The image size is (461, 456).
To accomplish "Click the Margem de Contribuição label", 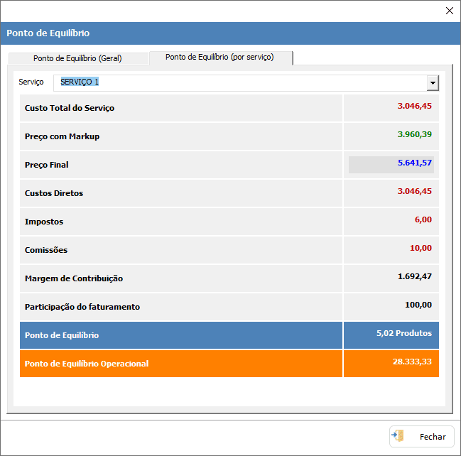I will click(74, 278).
